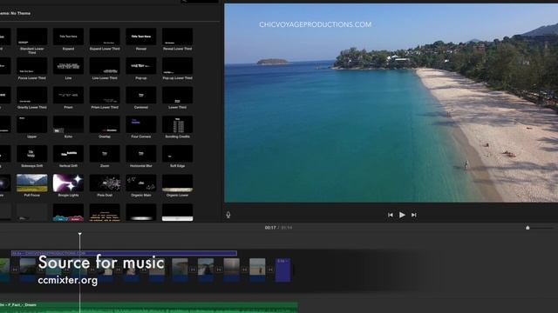Screen dimensions: 558x313
Task: Select the Standard Lower Third title
Action: click(x=31, y=37)
